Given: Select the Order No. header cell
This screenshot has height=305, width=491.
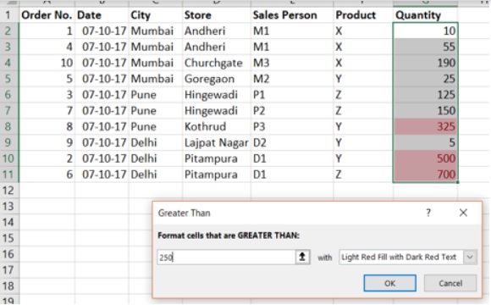Looking at the screenshot, I should click(47, 14).
